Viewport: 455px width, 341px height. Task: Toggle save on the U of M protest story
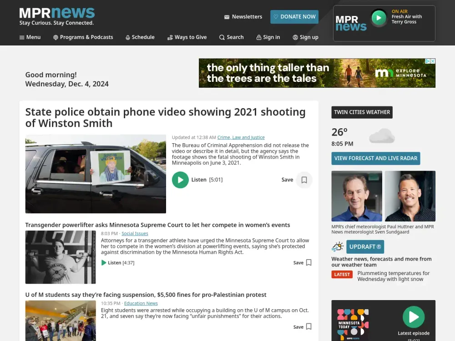coord(309,326)
